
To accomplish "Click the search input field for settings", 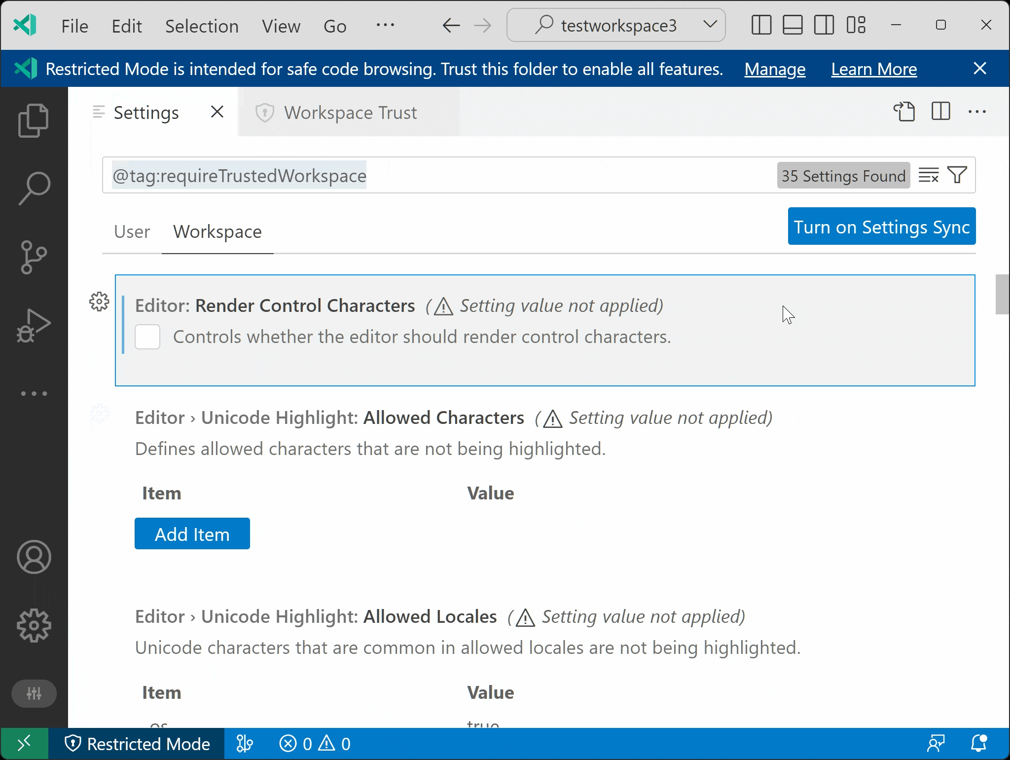I will pyautogui.click(x=438, y=175).
